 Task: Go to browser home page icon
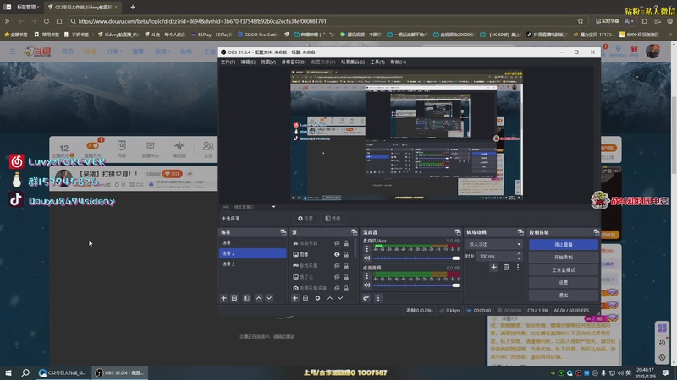59,21
